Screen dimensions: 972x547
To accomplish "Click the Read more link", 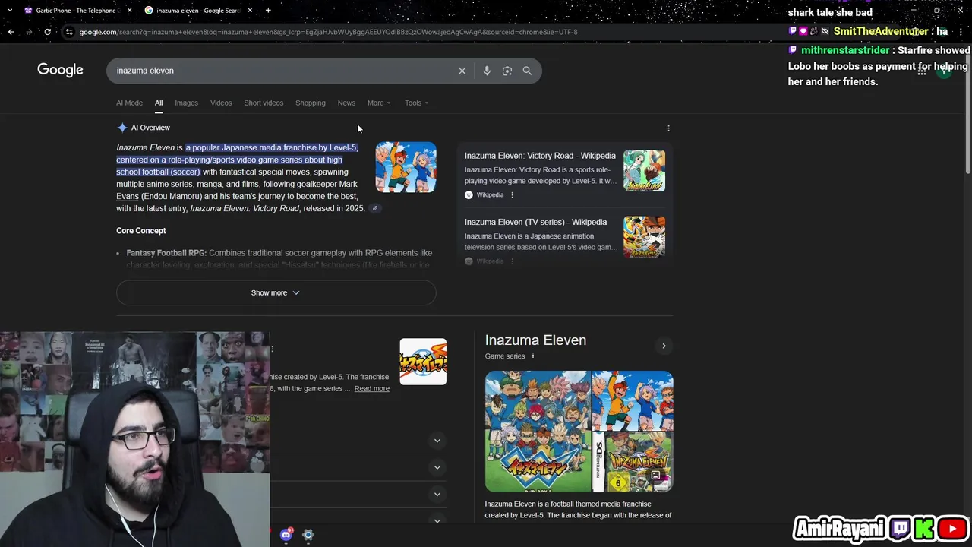I will [371, 388].
